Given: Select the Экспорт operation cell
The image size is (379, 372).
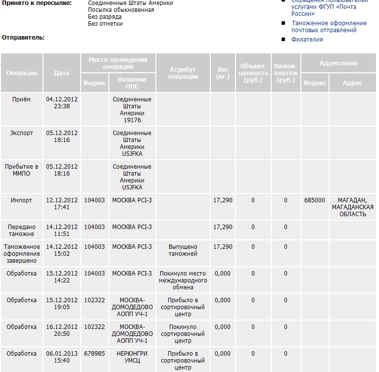Looking at the screenshot, I should pos(21,133).
